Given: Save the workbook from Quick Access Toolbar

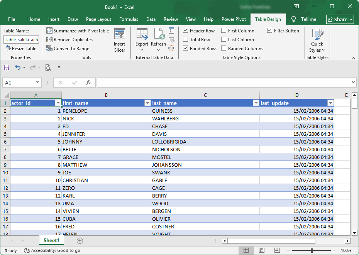Looking at the screenshot, I should click(x=6, y=67).
